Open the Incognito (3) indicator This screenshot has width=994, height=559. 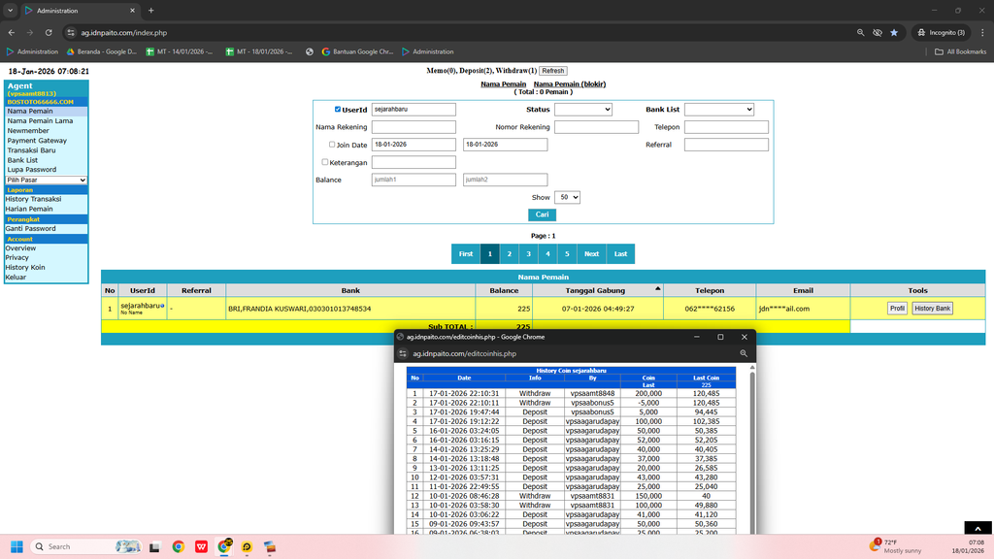(x=941, y=32)
